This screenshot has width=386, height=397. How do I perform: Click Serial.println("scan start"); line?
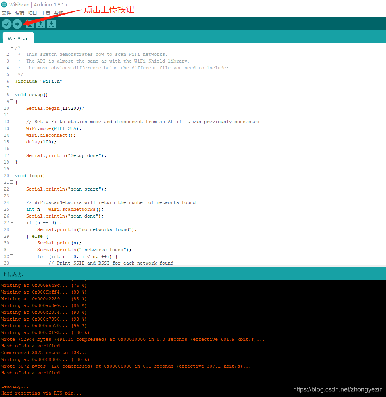point(66,189)
